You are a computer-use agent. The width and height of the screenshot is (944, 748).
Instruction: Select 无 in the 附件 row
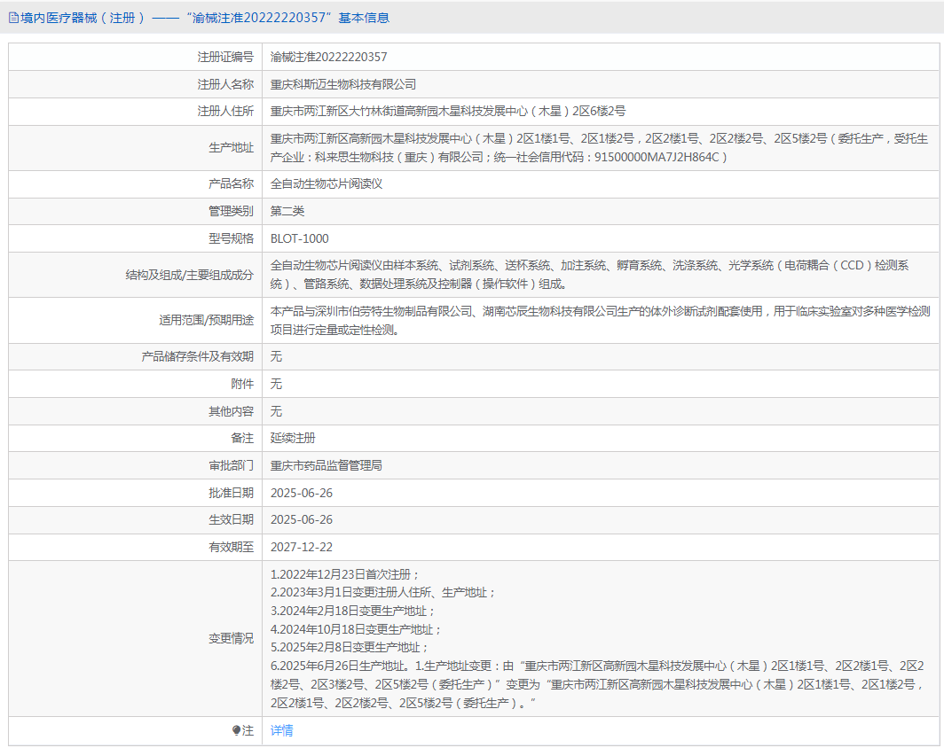point(276,384)
